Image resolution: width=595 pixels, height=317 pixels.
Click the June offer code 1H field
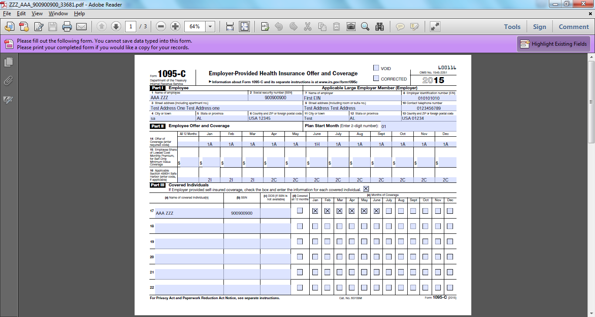pyautogui.click(x=317, y=144)
